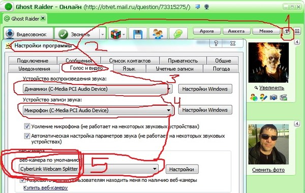The image size is (305, 193).
Task: Click the Звонить call button
Action: point(77,34)
